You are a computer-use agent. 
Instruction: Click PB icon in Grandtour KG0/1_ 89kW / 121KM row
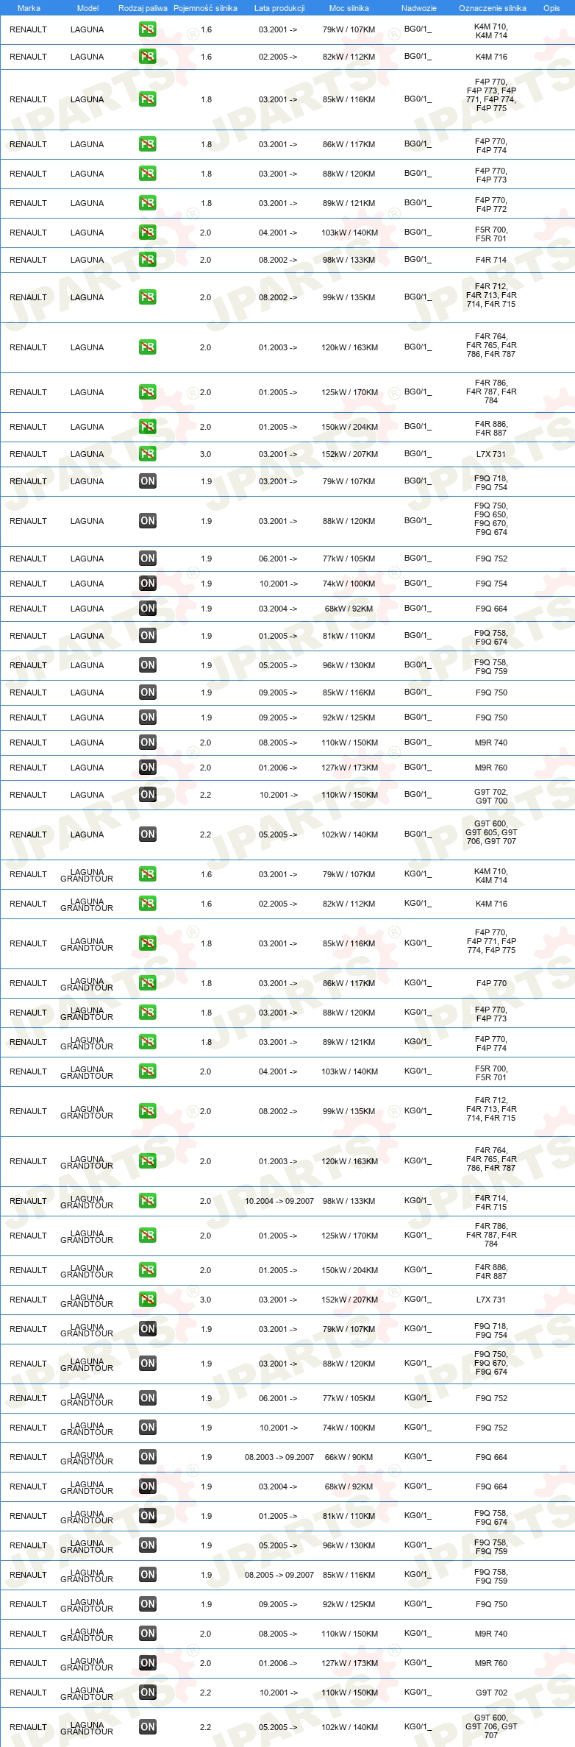click(148, 1042)
